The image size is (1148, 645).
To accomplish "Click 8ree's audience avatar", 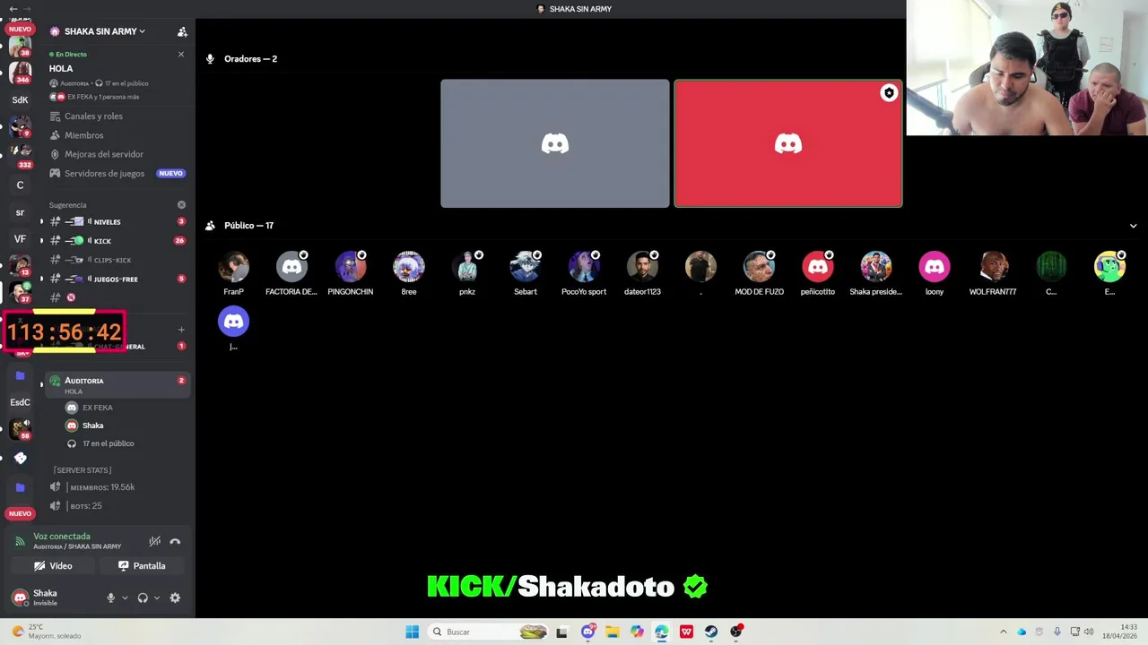I will (409, 267).
